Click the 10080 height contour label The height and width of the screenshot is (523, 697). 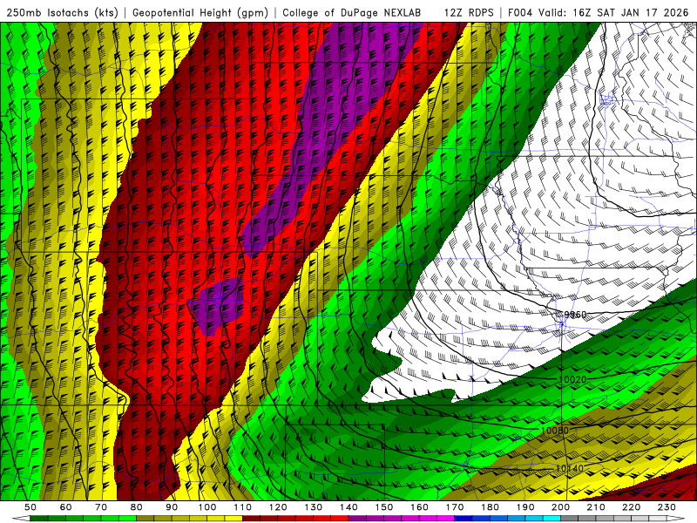click(555, 431)
